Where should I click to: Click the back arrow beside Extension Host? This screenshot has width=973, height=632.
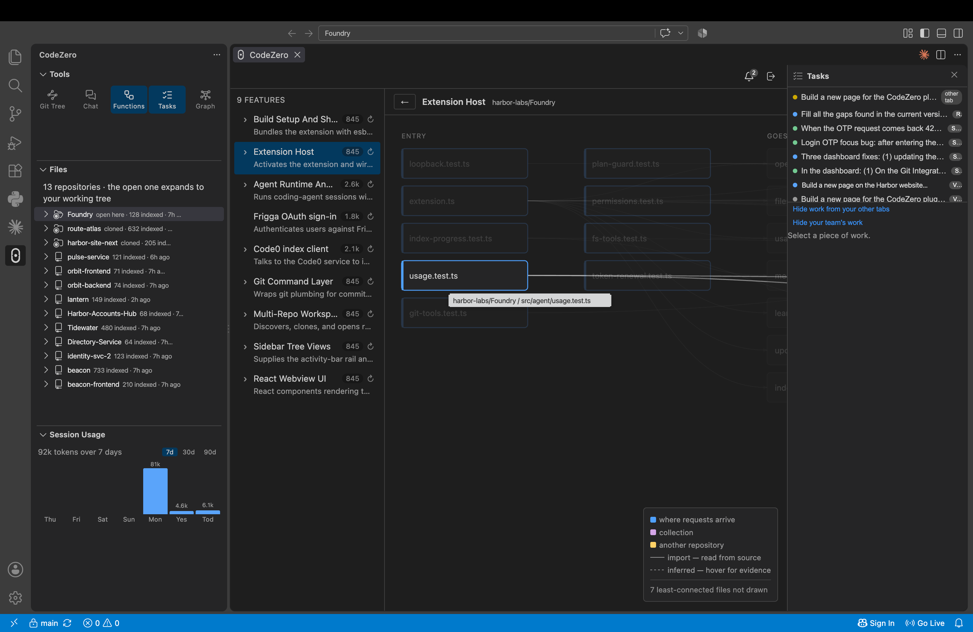[x=404, y=102]
